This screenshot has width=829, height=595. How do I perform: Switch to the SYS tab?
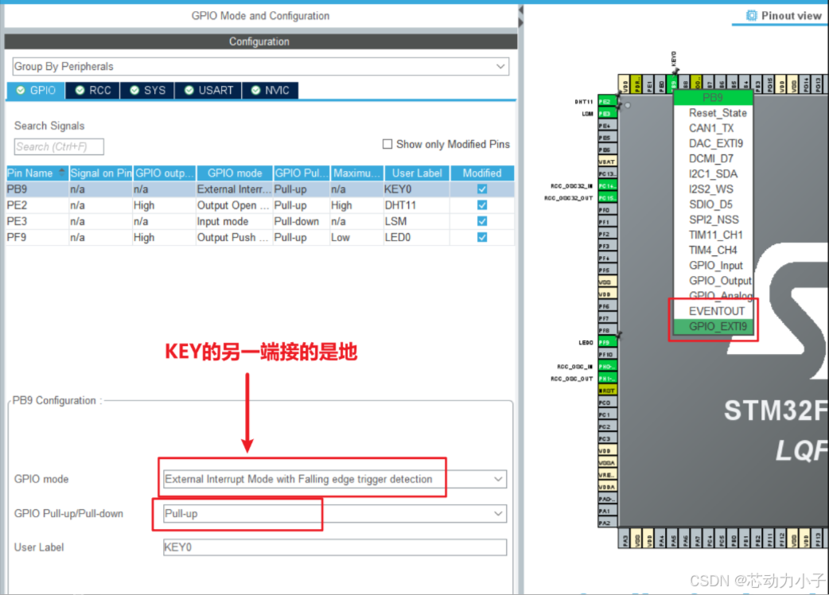147,91
